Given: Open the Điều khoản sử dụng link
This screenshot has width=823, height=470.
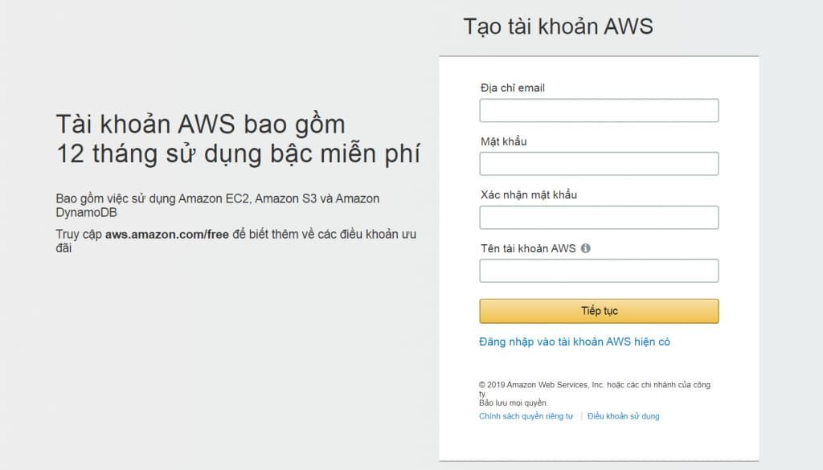Looking at the screenshot, I should (x=623, y=416).
